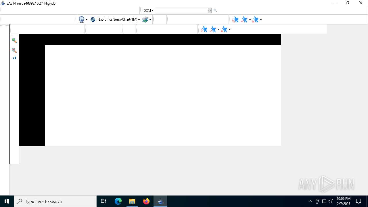Click the globe tile source icon

[82, 20]
